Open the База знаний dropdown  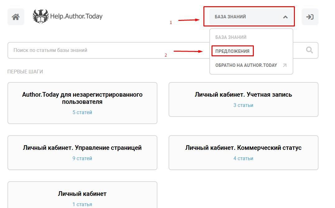pyautogui.click(x=230, y=17)
